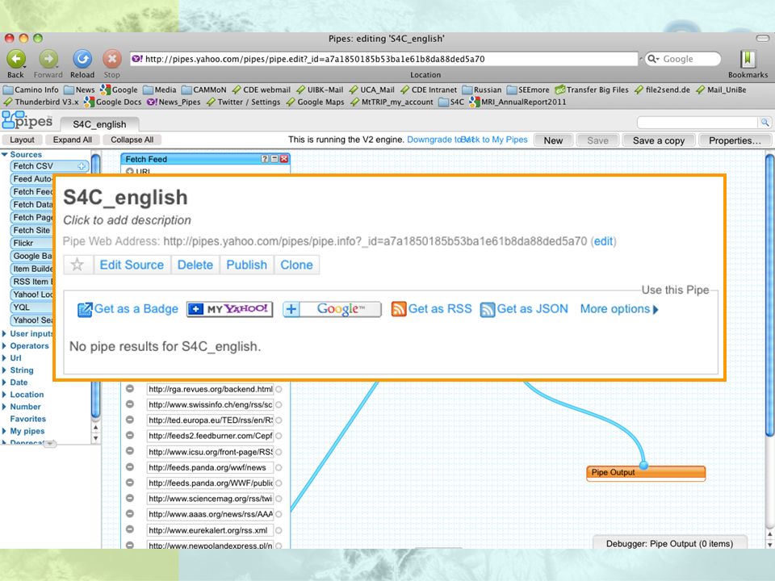Image resolution: width=775 pixels, height=581 pixels.
Task: Open the CDE webmail bookmark
Action: (261, 90)
